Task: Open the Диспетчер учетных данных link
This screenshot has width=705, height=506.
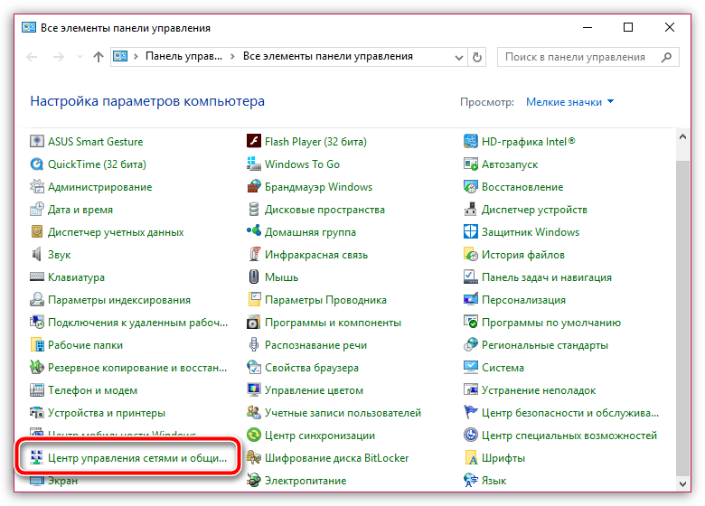Action: [116, 232]
